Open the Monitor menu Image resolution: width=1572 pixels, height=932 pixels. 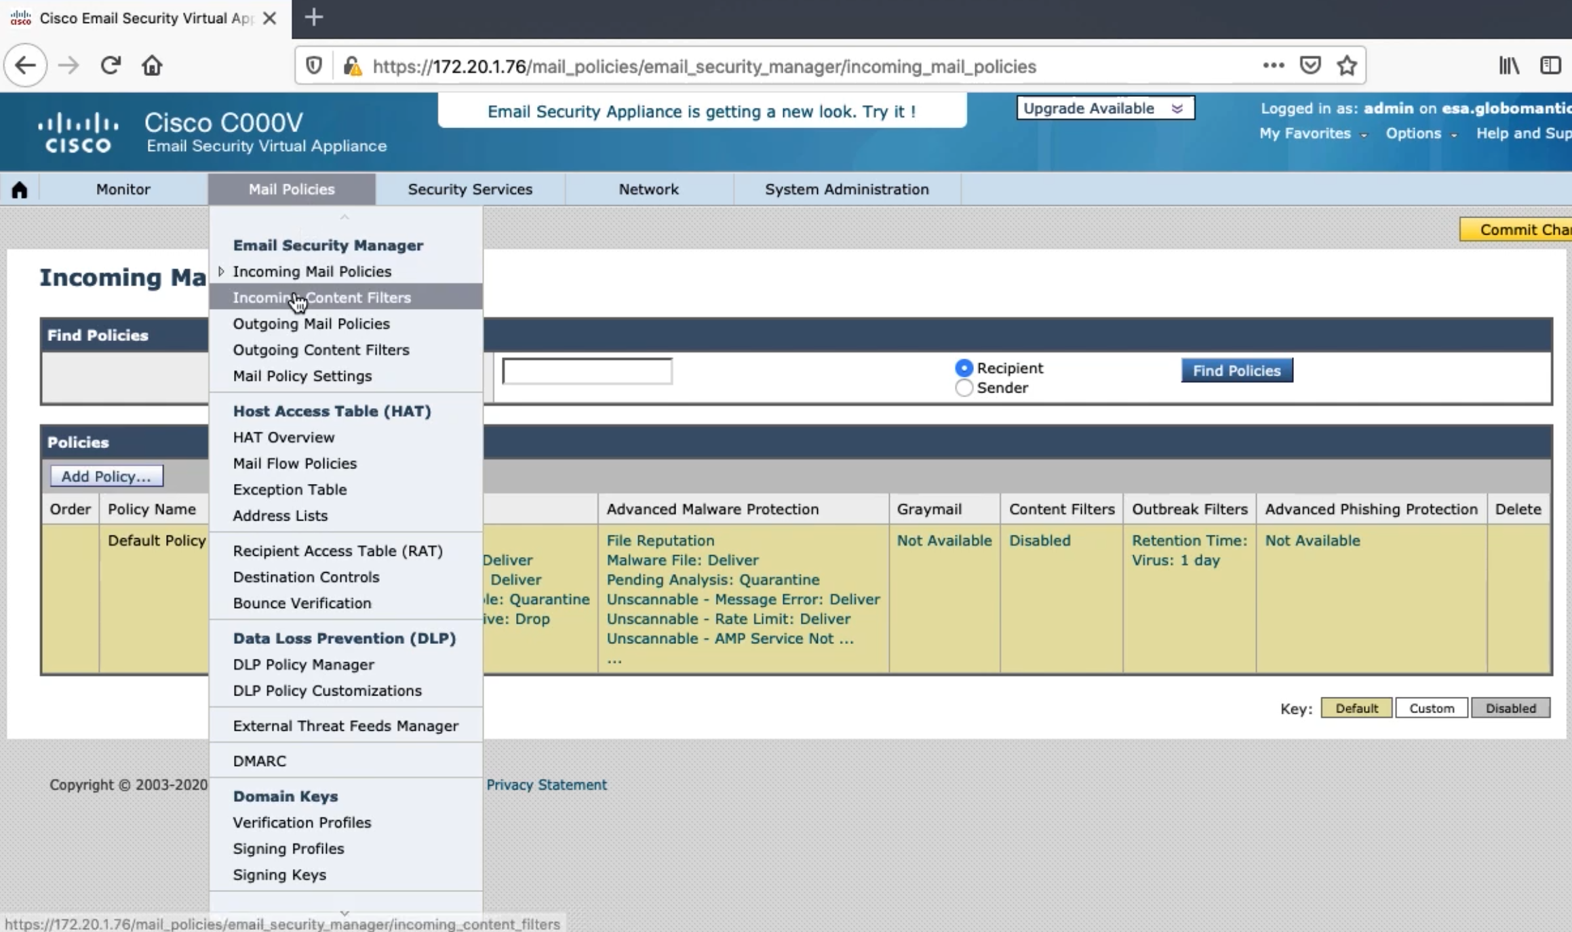point(123,189)
